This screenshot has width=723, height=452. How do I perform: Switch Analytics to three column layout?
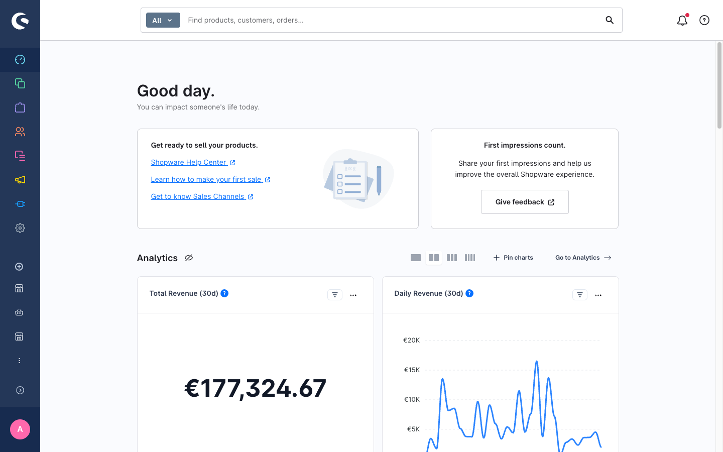click(x=452, y=258)
